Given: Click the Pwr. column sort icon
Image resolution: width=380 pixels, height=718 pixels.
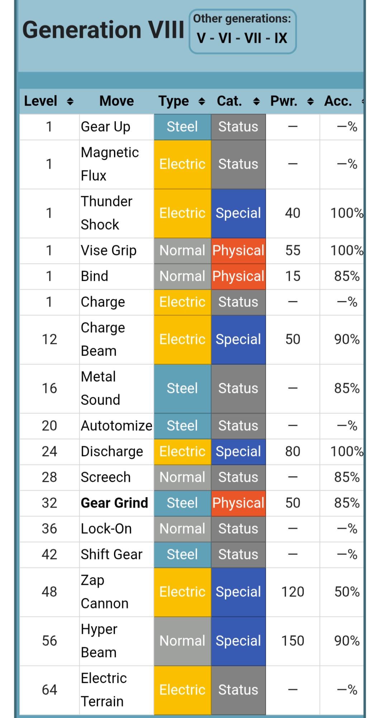Looking at the screenshot, I should coord(310,102).
